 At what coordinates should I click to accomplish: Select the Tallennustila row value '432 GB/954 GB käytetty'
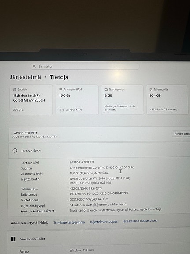tap(86, 188)
